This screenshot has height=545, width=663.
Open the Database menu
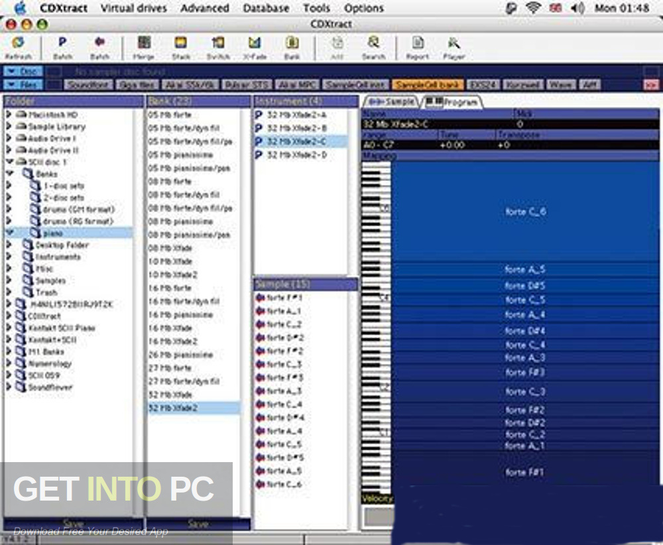tap(266, 8)
